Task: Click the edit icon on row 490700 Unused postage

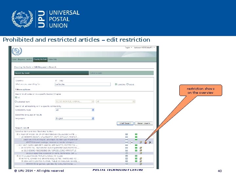Action: pyautogui.click(x=141, y=142)
